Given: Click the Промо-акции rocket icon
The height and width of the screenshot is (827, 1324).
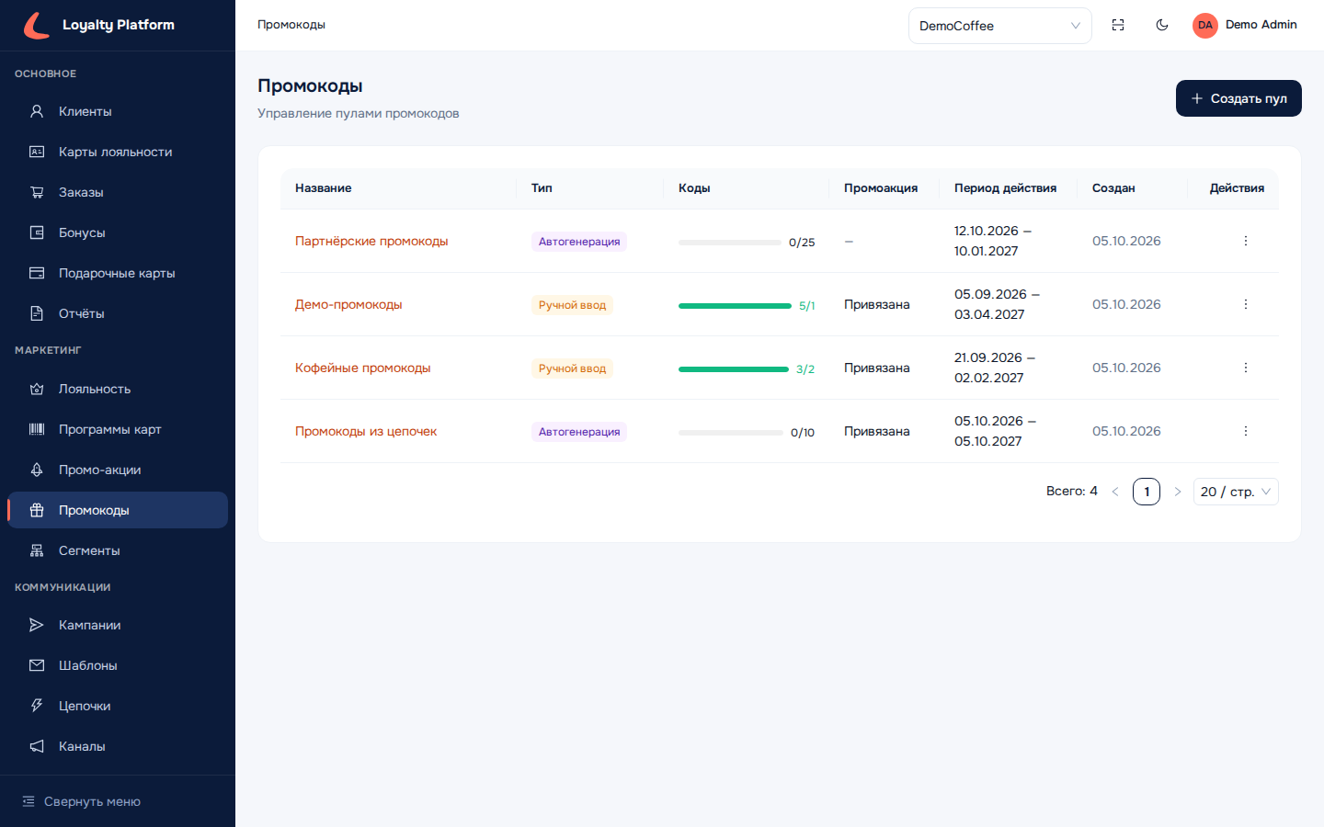Looking at the screenshot, I should click(x=37, y=470).
